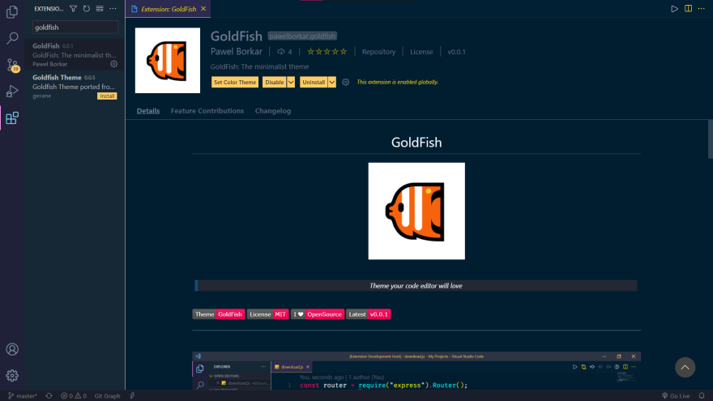Screen dimensions: 713x401
Task: Install the Goldfish Theme extension
Action: (107, 96)
